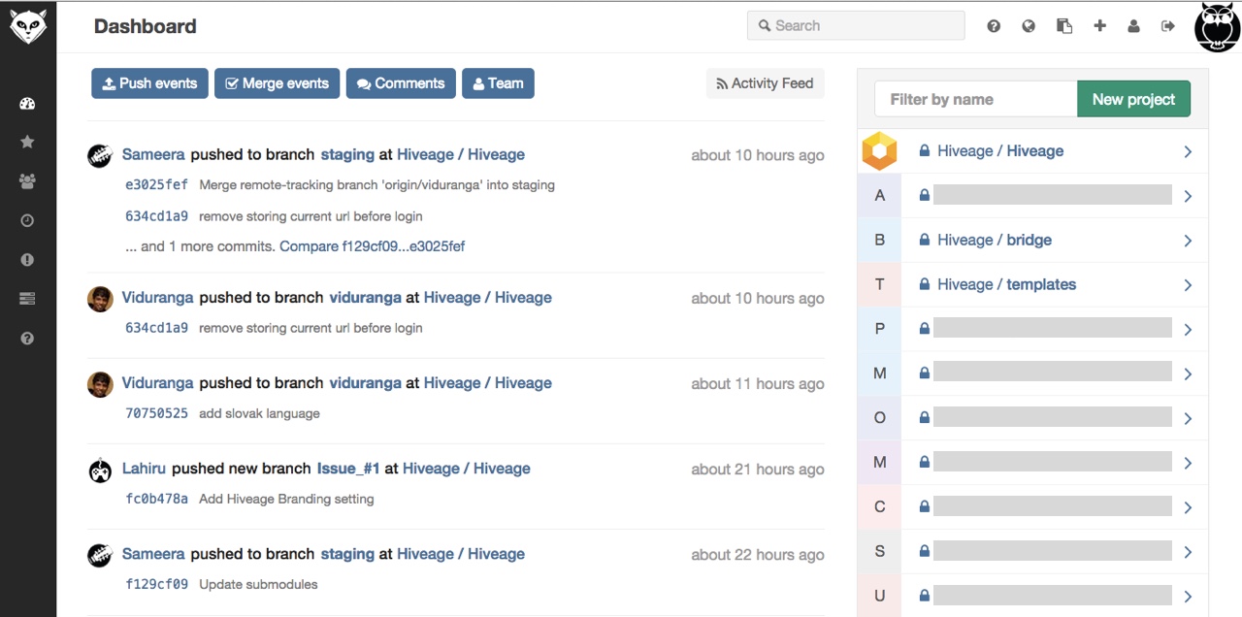Open the dashboard icon in sidebar
This screenshot has height=617, width=1242.
pos(27,104)
